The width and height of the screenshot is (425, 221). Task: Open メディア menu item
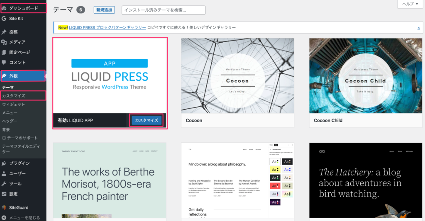23,42
